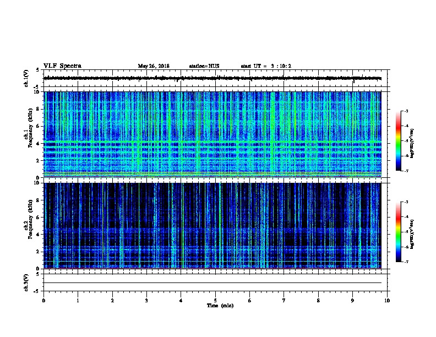Click the "-7" label on the ch.2 color scale
This screenshot has width=436, height=337.
406,262
